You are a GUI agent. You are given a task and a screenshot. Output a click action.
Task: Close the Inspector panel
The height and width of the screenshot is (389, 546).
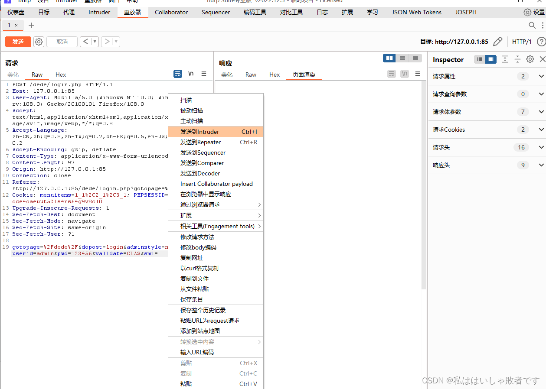pos(542,59)
